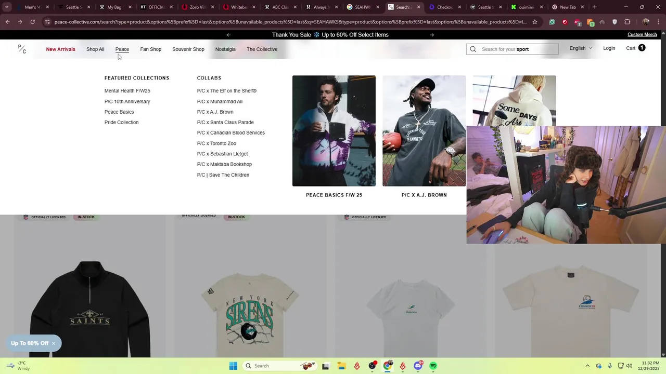This screenshot has height=374, width=666.
Task: Open P/C x Muhammad Ali collab
Action: point(220,102)
